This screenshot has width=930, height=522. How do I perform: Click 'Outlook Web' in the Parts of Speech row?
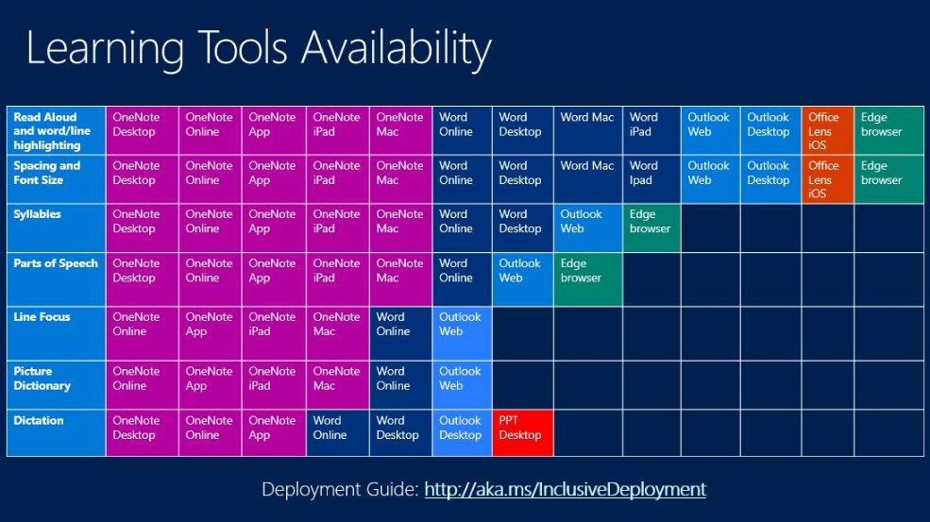[x=522, y=279]
